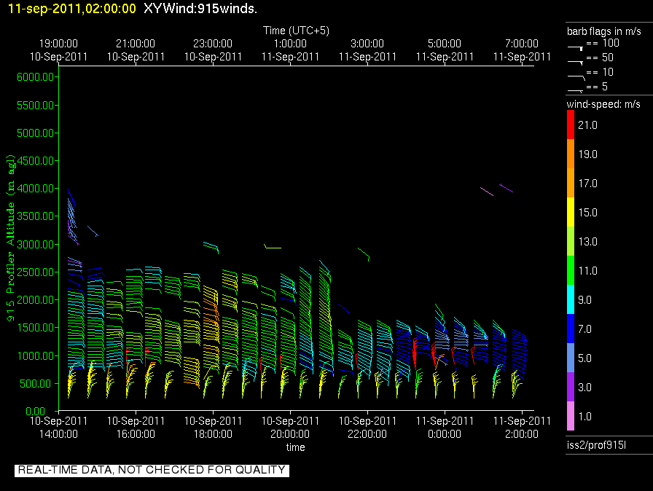Click the top axis '23:00:00 10-Sep-2011' label
This screenshot has height=491, width=653.
click(x=213, y=50)
